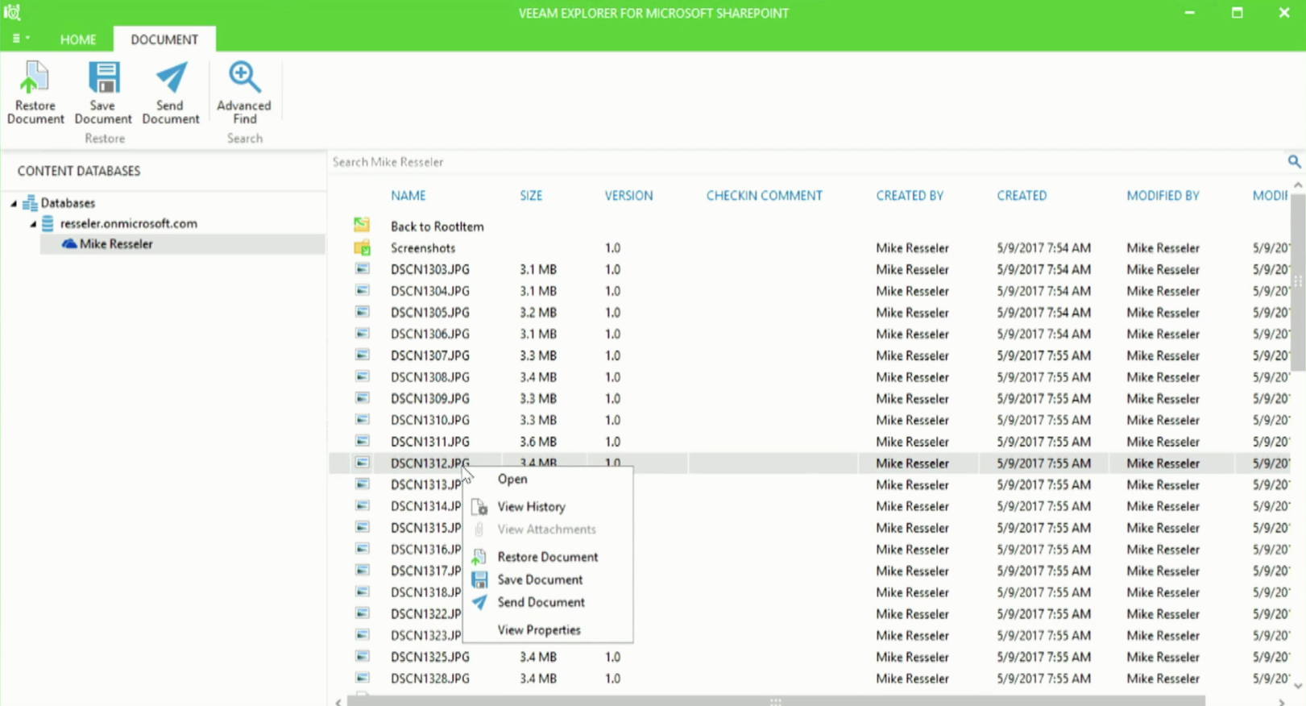1306x706 pixels.
Task: Click the search magnifier icon
Action: (x=1294, y=162)
